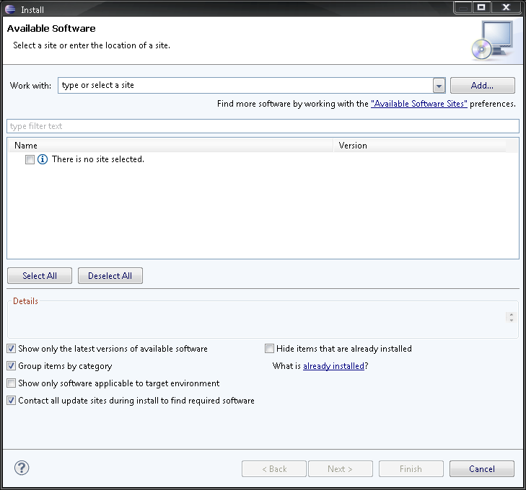The height and width of the screenshot is (490, 526).
Task: Click the Name column header
Action: pos(170,146)
